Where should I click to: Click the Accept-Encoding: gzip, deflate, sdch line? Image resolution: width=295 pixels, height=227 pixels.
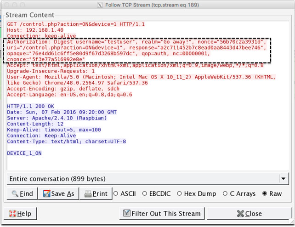click(x=63, y=89)
